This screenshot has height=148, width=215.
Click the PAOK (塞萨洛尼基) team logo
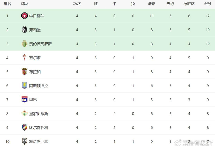tap(25, 141)
